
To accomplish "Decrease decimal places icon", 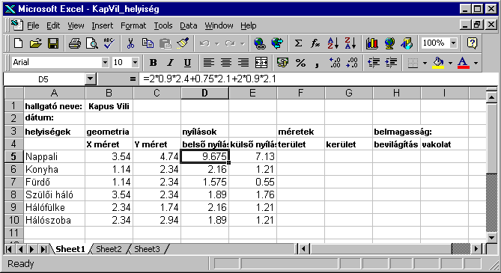I will pos(352,62).
